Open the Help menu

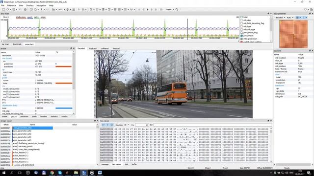coord(51,5)
